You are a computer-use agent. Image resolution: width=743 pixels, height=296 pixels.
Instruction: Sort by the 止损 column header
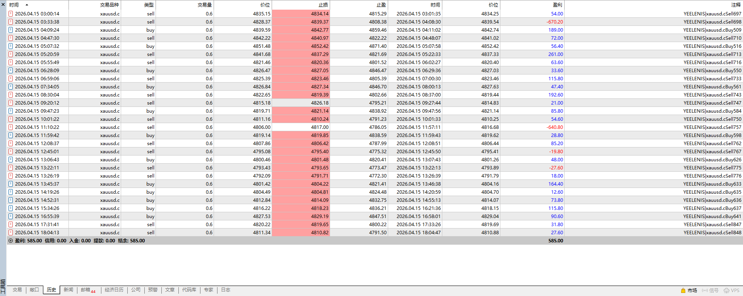pos(301,5)
